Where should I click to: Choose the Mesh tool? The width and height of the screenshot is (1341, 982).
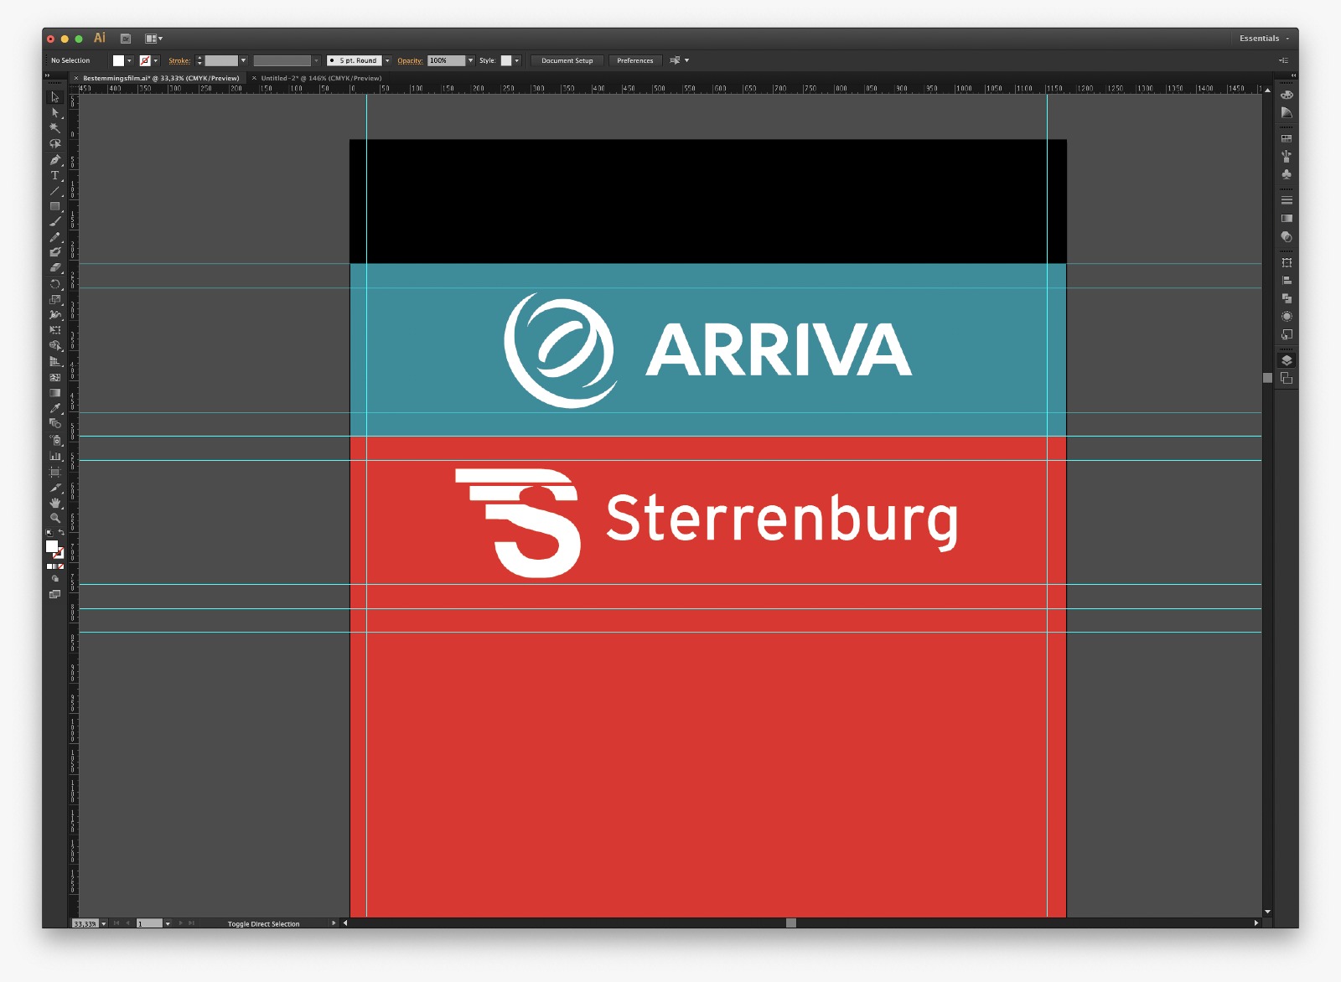coord(55,377)
